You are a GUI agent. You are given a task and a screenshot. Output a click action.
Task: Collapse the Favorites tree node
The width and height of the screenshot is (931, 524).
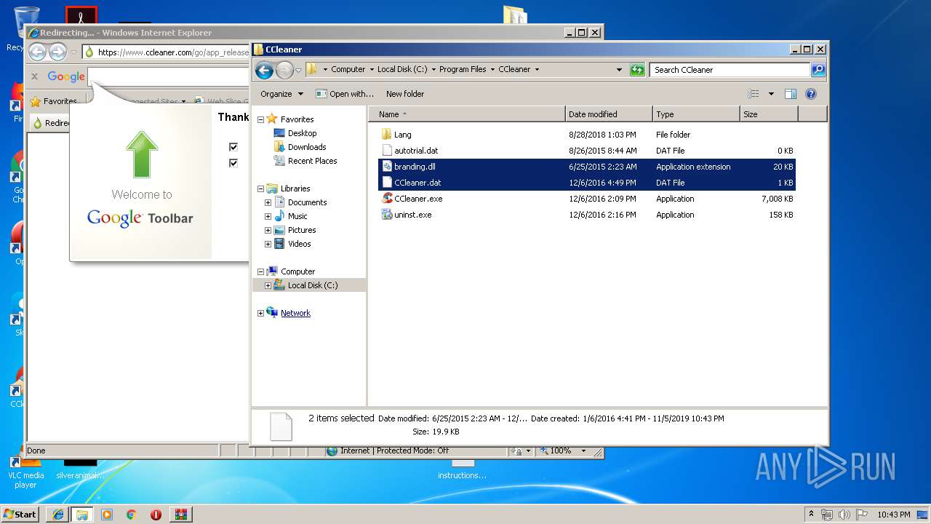pyautogui.click(x=260, y=119)
